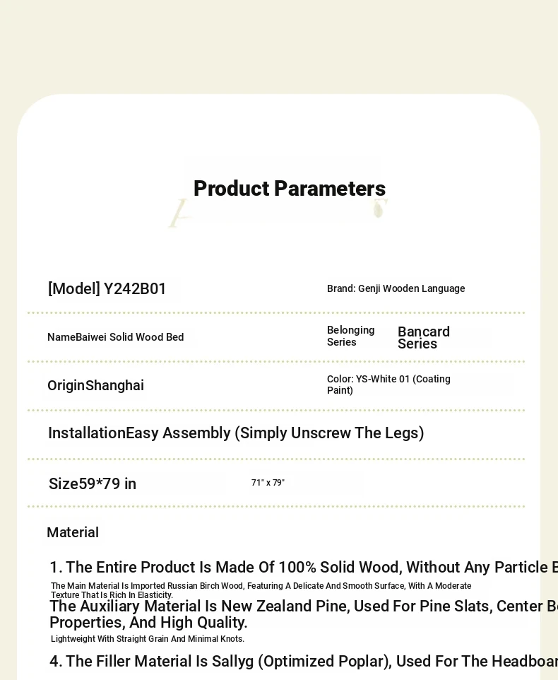
Task: Click the OriginShanghai field
Action: coord(96,385)
